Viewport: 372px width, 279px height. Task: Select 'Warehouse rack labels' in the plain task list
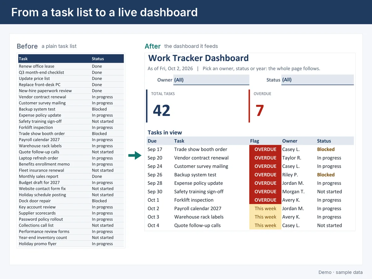71,146
